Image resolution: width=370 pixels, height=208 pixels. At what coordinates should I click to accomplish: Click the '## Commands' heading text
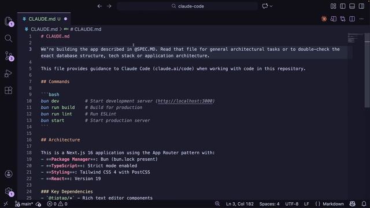coord(55,81)
